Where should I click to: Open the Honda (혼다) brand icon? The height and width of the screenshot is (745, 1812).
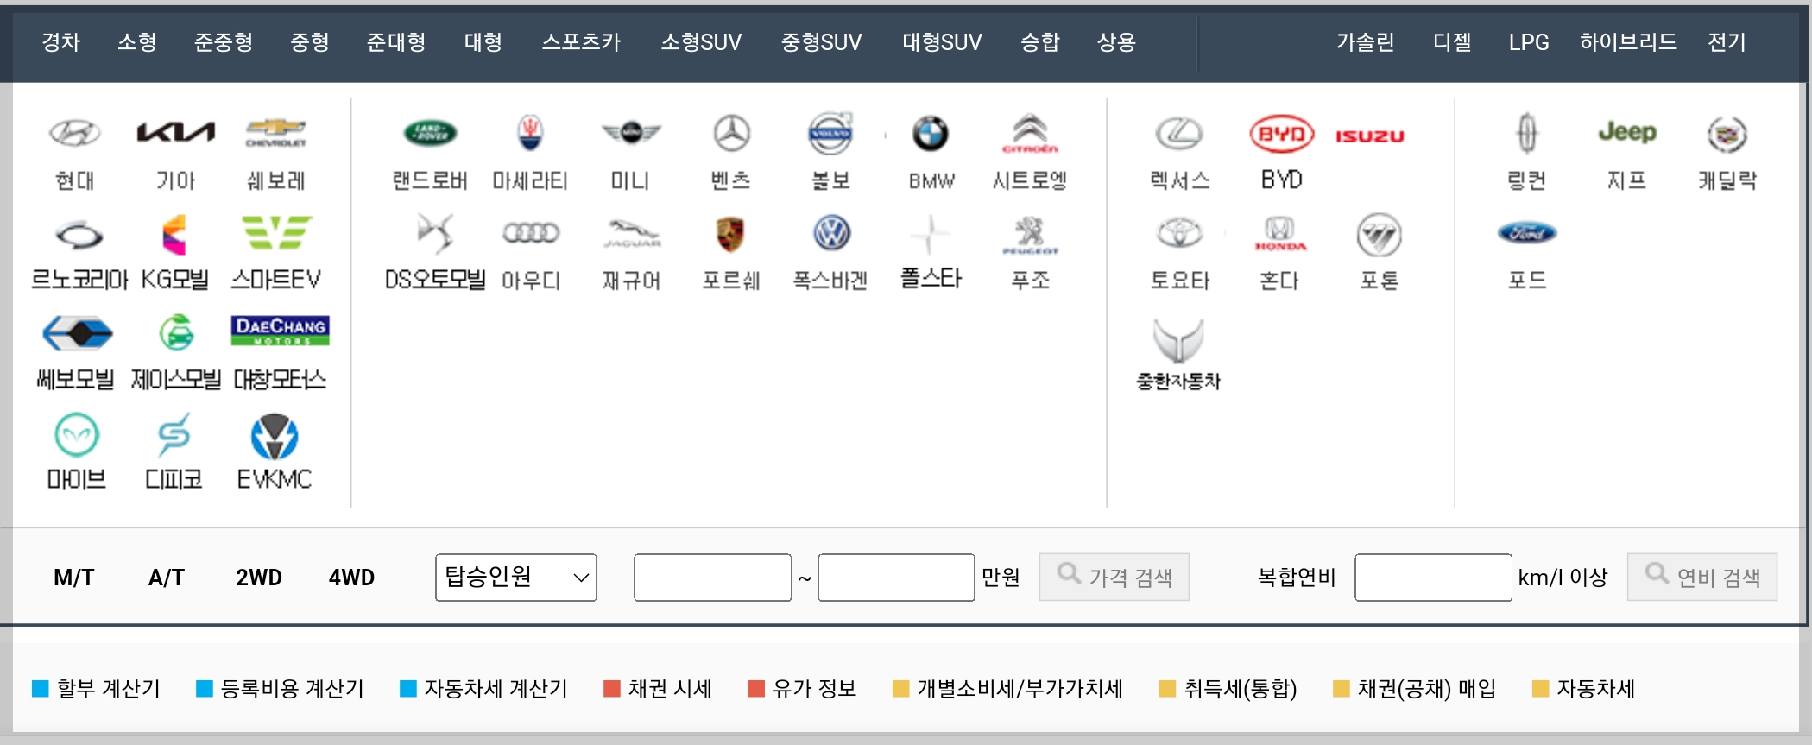[1280, 233]
